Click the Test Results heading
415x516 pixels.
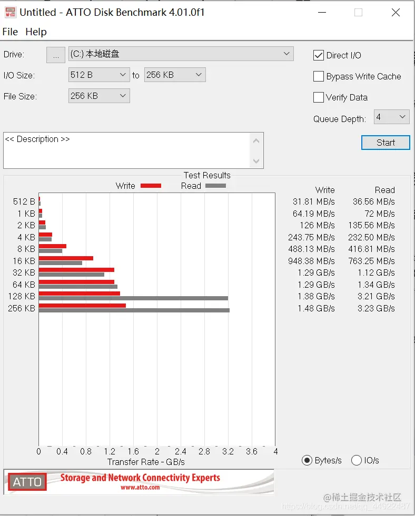(207, 175)
